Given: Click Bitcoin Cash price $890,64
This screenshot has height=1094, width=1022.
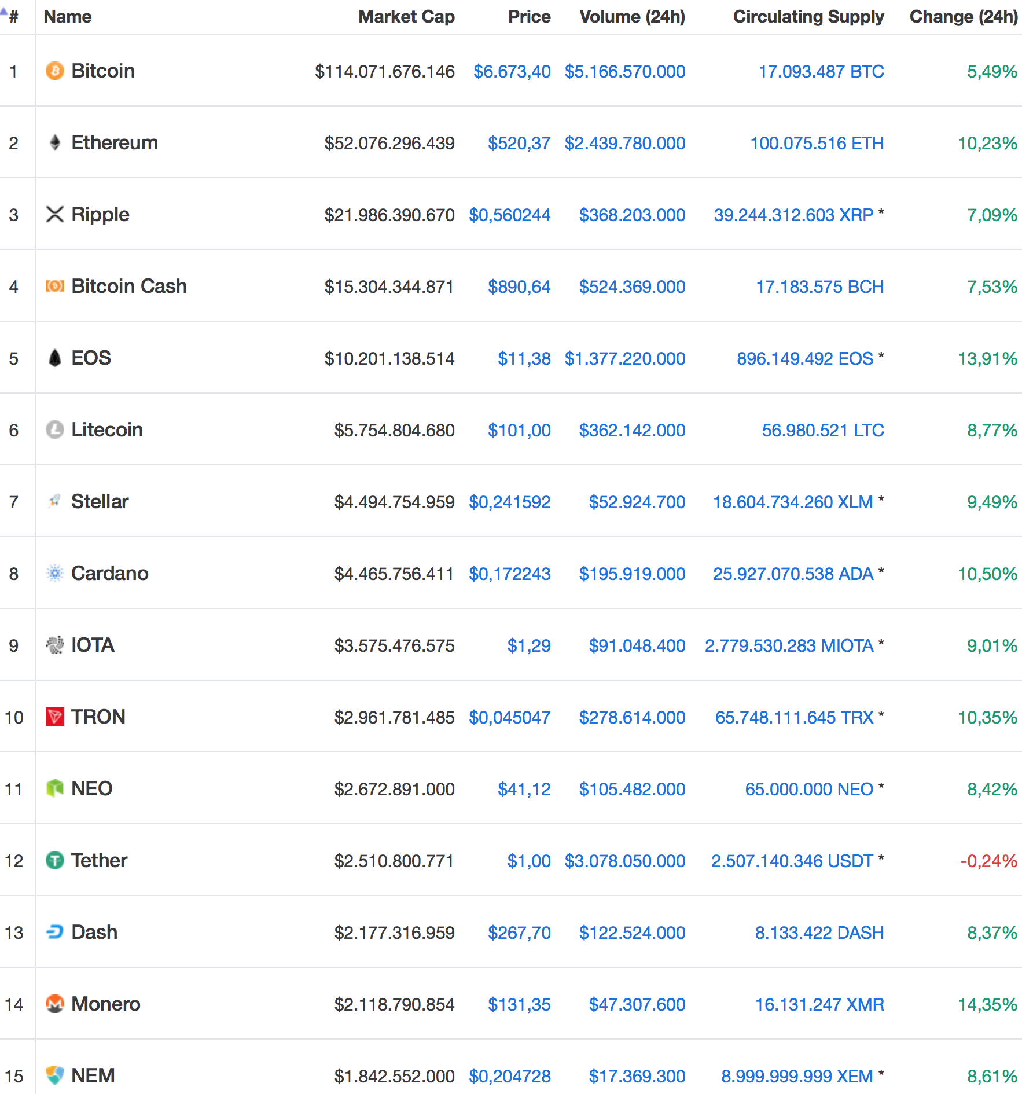Looking at the screenshot, I should point(519,287).
